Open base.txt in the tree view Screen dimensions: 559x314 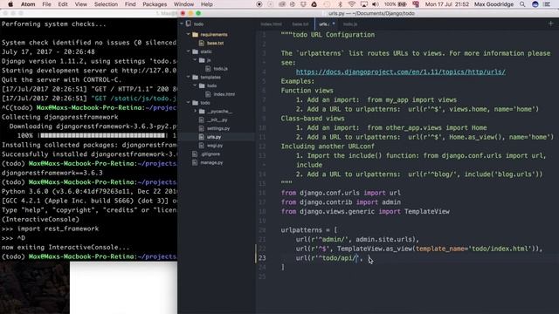(x=216, y=43)
